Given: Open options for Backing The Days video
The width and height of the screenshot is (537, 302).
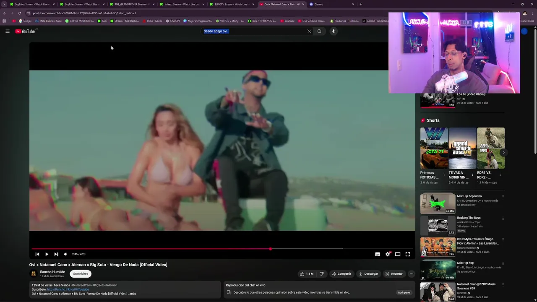Looking at the screenshot, I should 503,219.
